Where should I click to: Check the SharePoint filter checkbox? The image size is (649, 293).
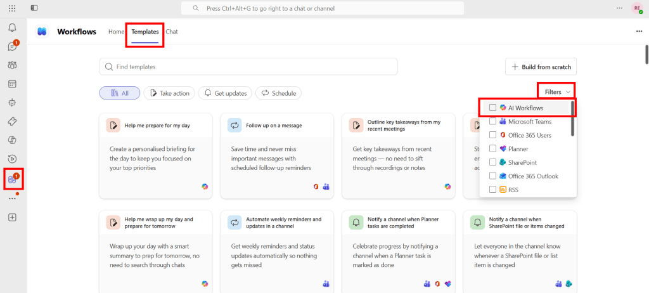pos(492,162)
